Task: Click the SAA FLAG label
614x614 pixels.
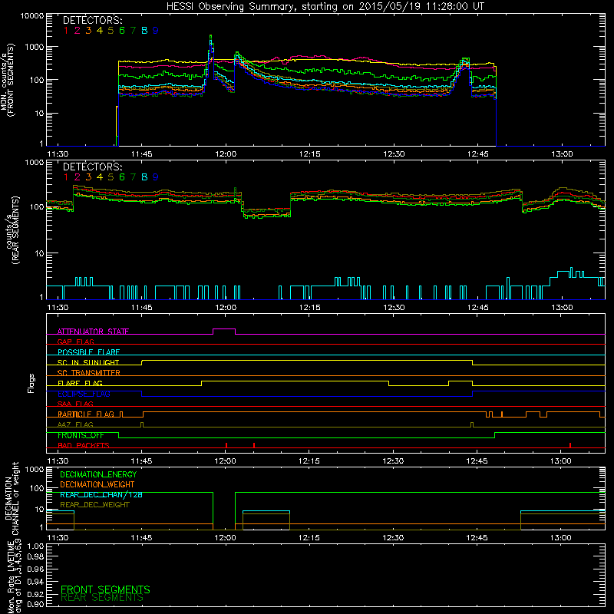Action: coord(75,404)
